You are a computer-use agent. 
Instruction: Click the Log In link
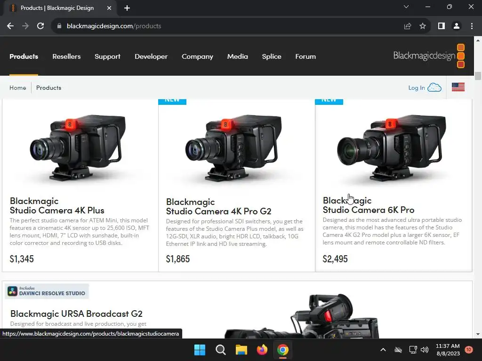pyautogui.click(x=416, y=88)
